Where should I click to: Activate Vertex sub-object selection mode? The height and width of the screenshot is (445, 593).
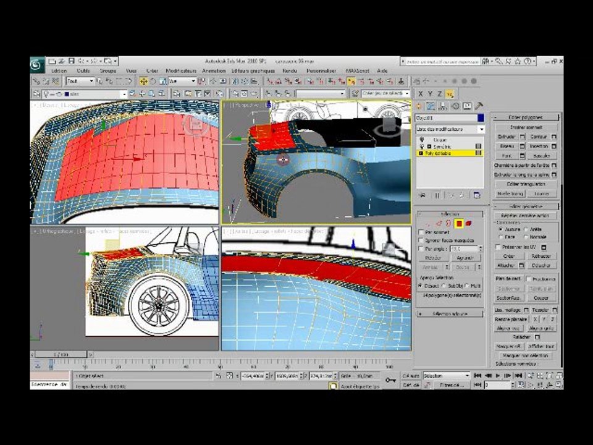coord(428,224)
